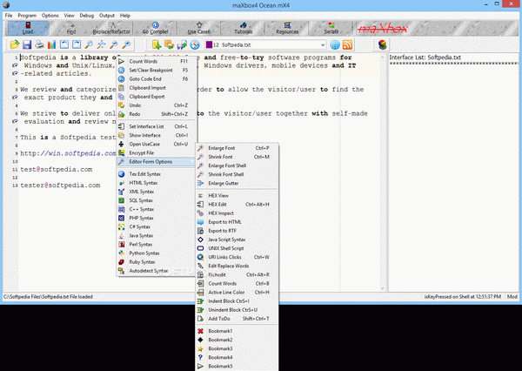Choose Enlarge Gutter
The height and width of the screenshot is (371, 522).
click(237, 184)
